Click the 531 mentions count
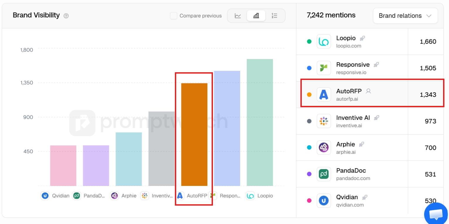 pos(430,174)
